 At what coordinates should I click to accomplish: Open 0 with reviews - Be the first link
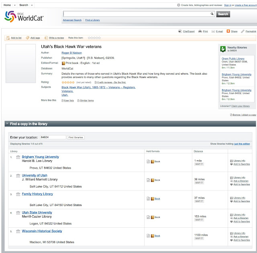(112, 82)
